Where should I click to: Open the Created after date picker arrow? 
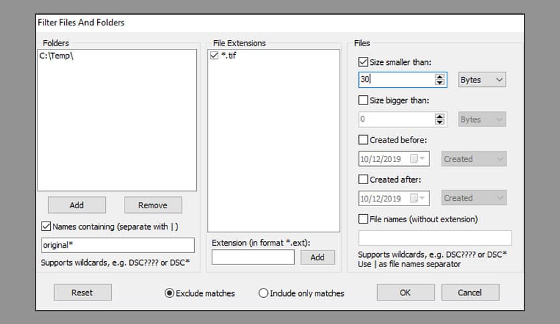[423, 198]
